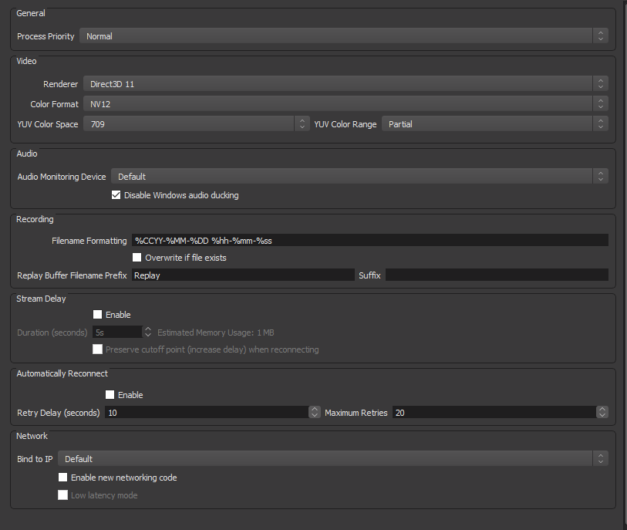Open the Process Priority dropdown

344,36
